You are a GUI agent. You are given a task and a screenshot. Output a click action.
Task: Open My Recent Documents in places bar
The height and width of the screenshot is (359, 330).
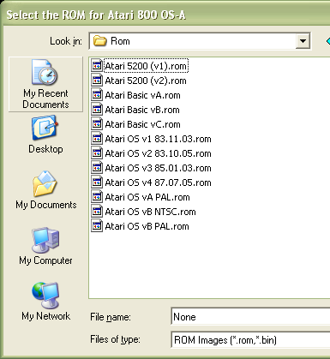pos(45,84)
